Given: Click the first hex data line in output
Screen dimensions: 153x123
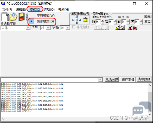Looking at the screenshot, I should (32, 84).
